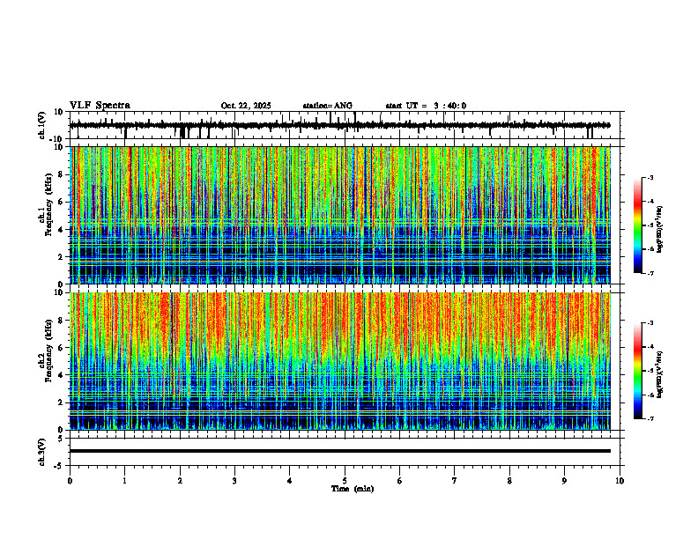The height and width of the screenshot is (539, 698).
Task: Click time axis tick label "6"
Action: (x=400, y=481)
